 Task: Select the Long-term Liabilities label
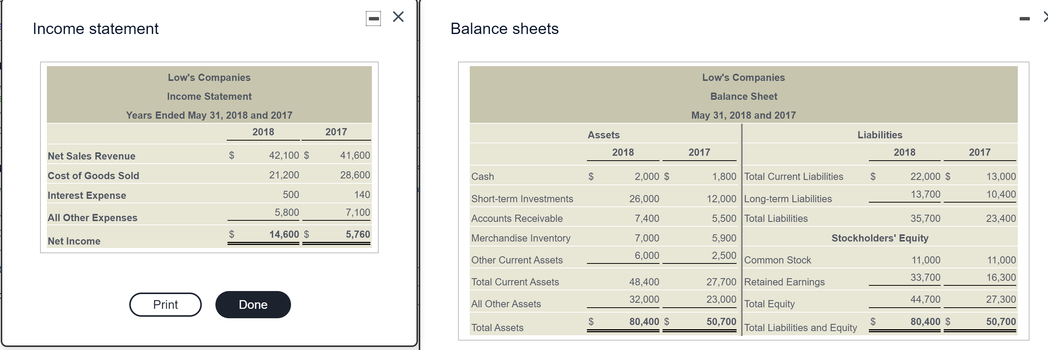point(788,198)
